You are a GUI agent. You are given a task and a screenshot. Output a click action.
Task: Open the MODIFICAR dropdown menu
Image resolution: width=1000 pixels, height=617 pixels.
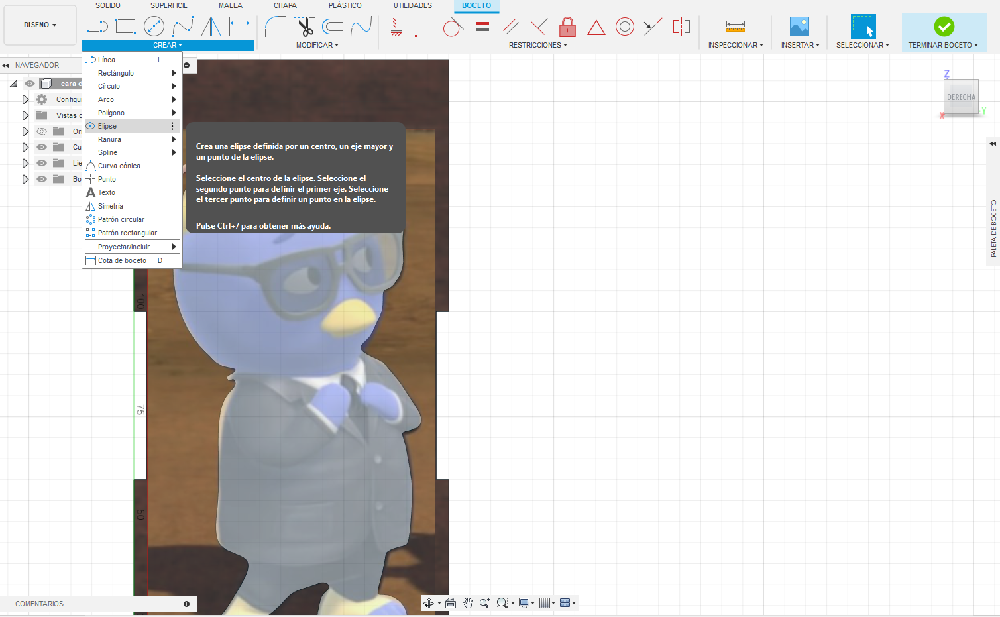point(317,45)
